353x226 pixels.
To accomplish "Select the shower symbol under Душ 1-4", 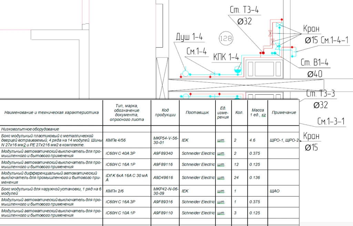I will 185,73.
